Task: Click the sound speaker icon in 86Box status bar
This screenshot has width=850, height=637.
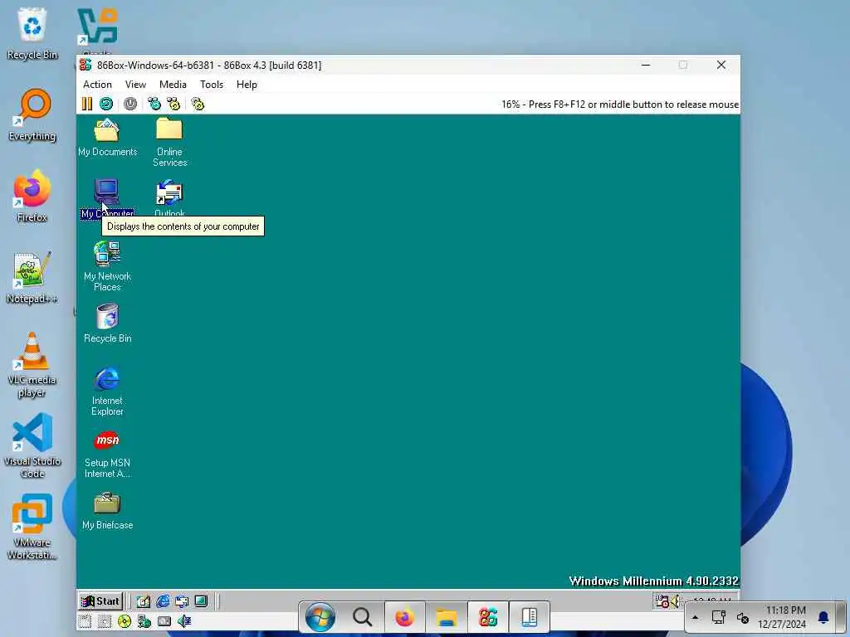Action: 184,621
